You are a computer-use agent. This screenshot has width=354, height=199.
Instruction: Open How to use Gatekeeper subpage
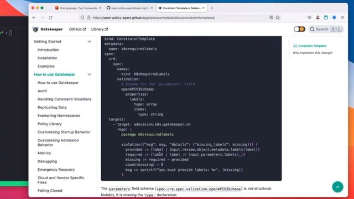click(x=58, y=83)
